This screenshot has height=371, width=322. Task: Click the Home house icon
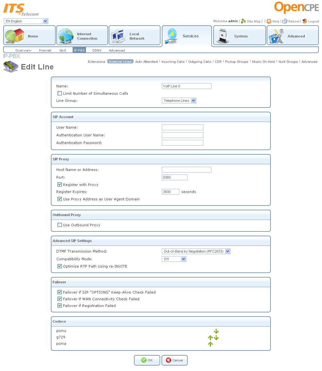click(x=15, y=36)
